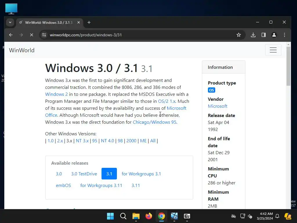Image resolution: width=297 pixels, height=223 pixels.
Task: Click the OS product type badge
Action: (x=211, y=90)
